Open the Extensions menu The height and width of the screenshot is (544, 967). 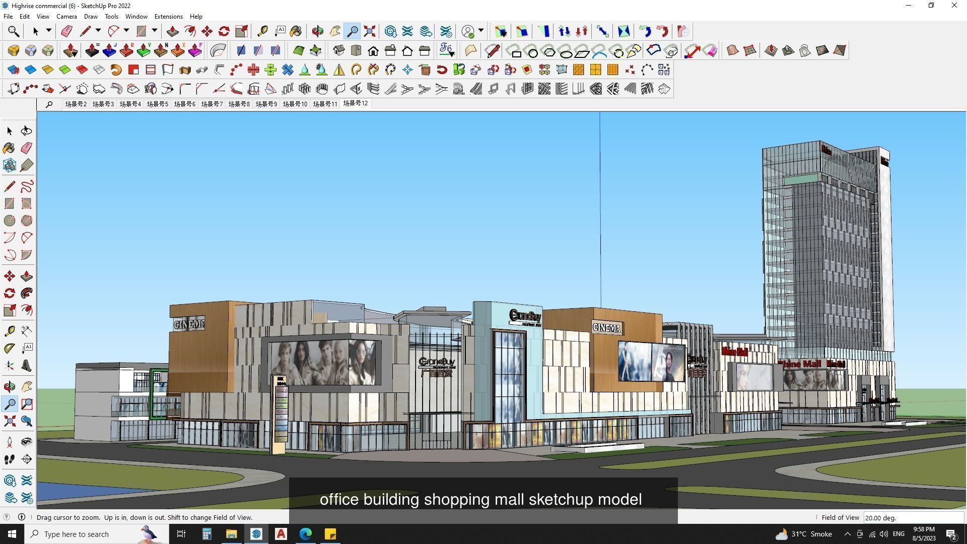[168, 16]
